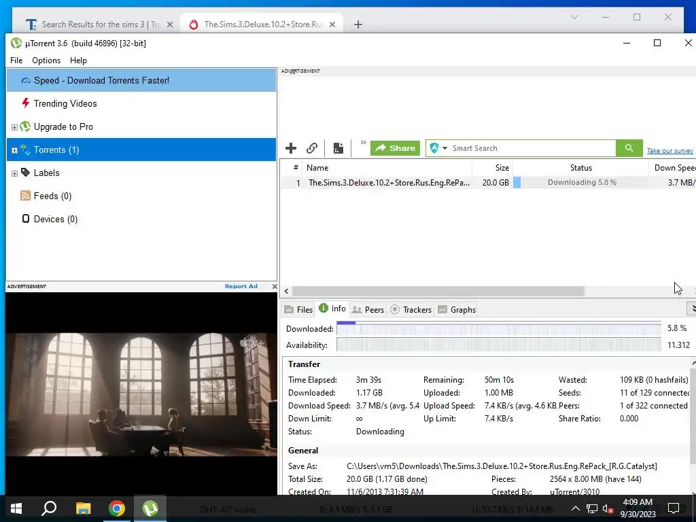The height and width of the screenshot is (522, 696).
Task: Click the green Share button
Action: 395,148
